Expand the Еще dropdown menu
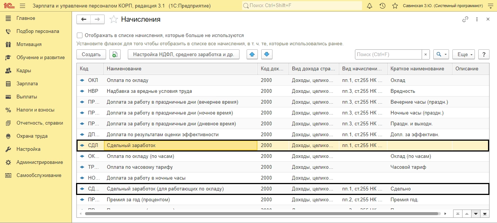The height and width of the screenshot is (223, 497). coord(463,54)
